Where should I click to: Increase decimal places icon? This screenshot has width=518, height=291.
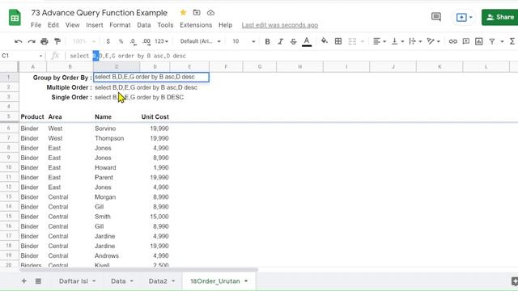(146, 41)
